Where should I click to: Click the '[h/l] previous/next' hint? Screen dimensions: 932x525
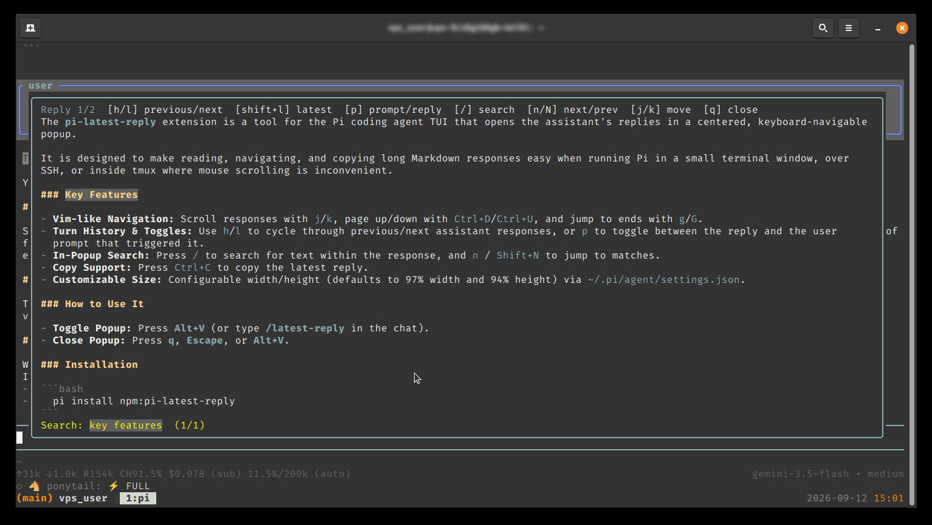coord(165,110)
